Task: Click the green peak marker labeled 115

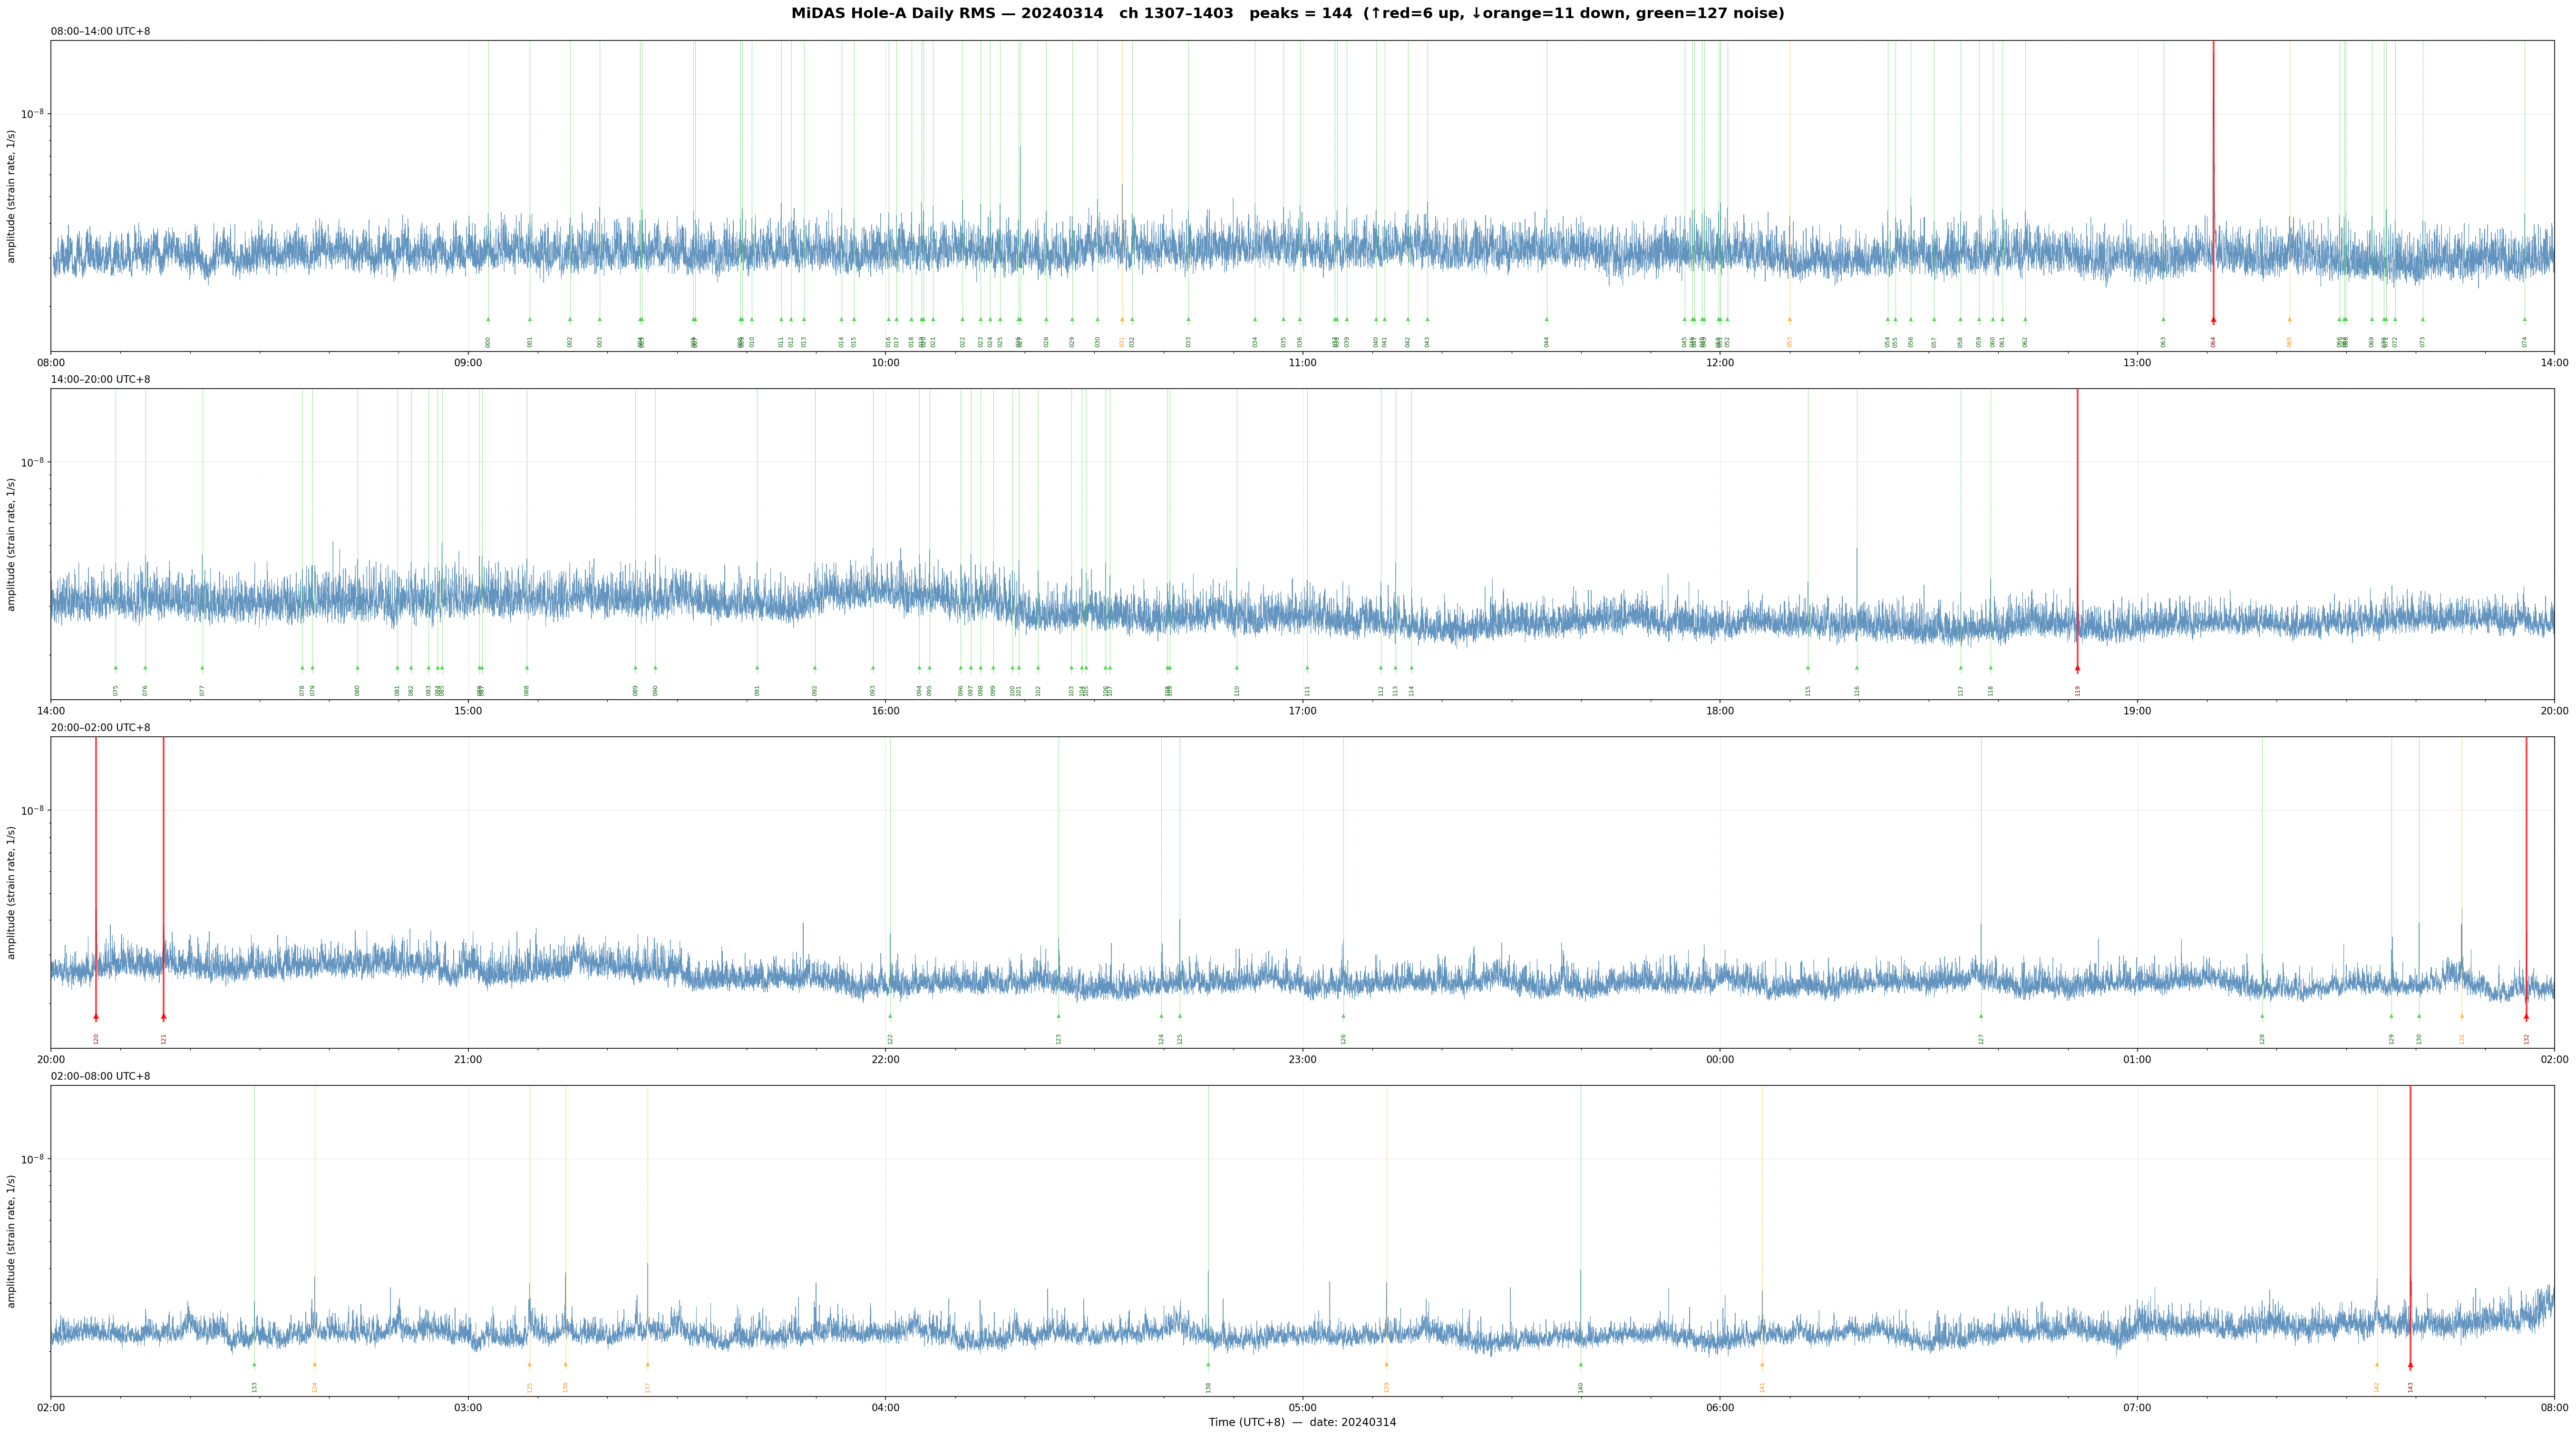Action: (1808, 668)
